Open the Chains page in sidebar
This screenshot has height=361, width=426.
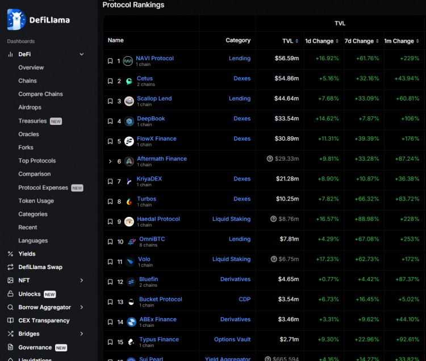point(27,81)
